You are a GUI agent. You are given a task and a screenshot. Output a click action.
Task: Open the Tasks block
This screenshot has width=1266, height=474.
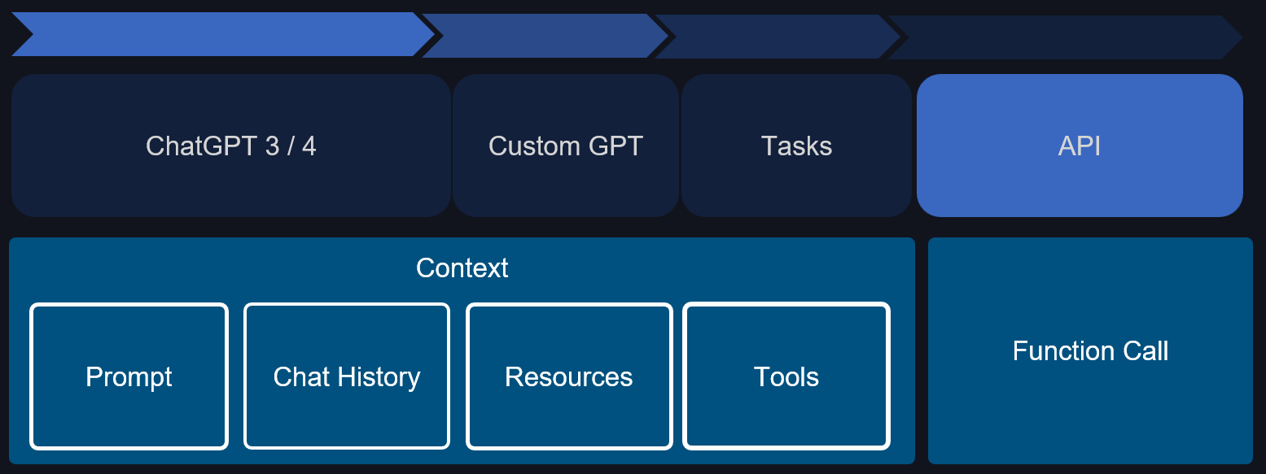(796, 146)
